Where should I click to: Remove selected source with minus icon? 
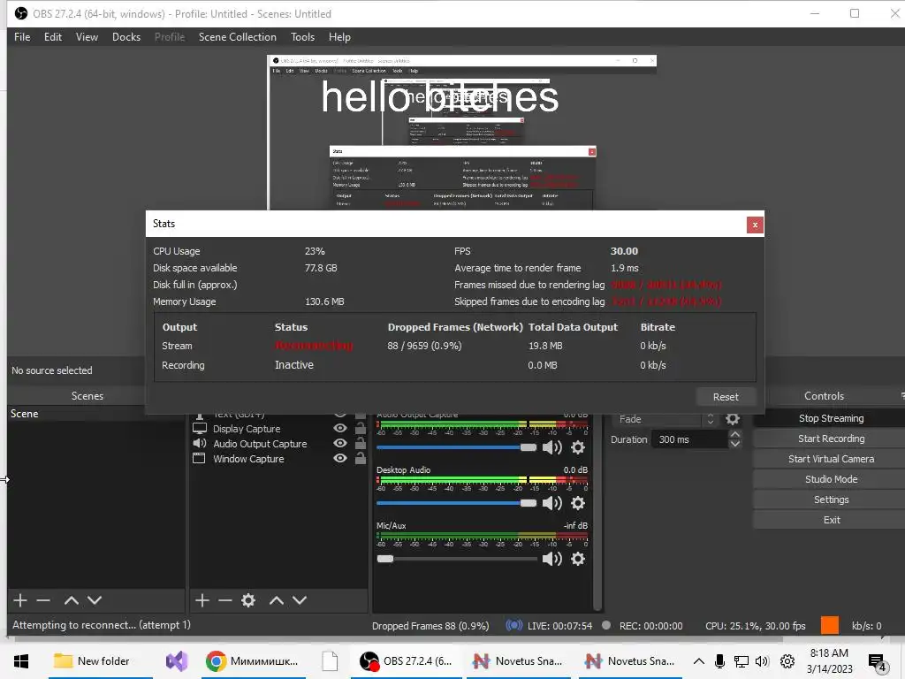(x=225, y=600)
